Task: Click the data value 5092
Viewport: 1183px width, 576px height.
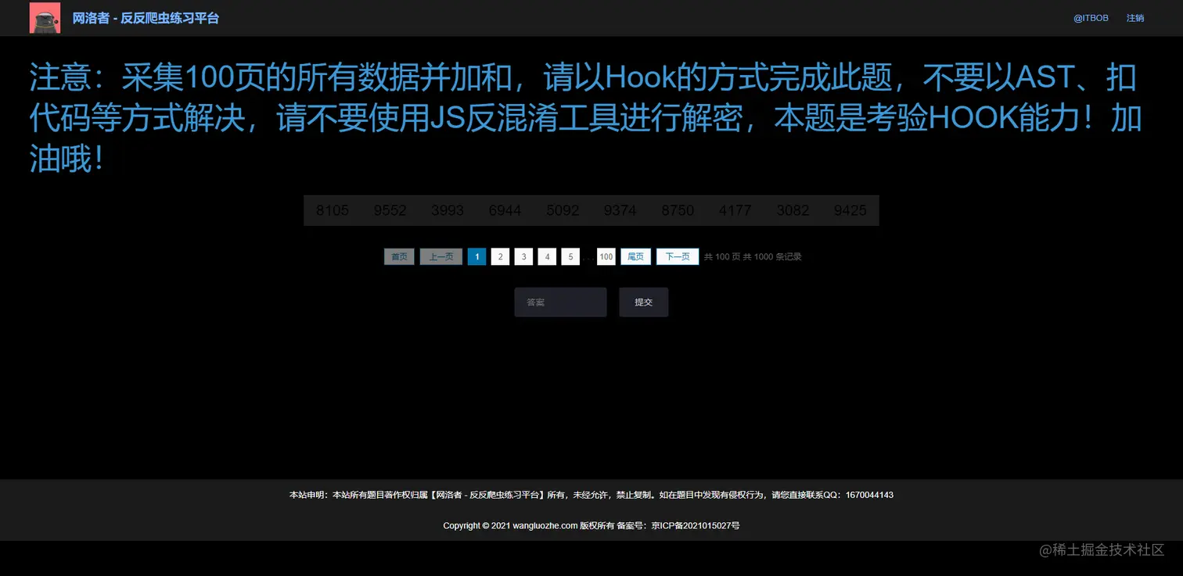Action: coord(563,210)
